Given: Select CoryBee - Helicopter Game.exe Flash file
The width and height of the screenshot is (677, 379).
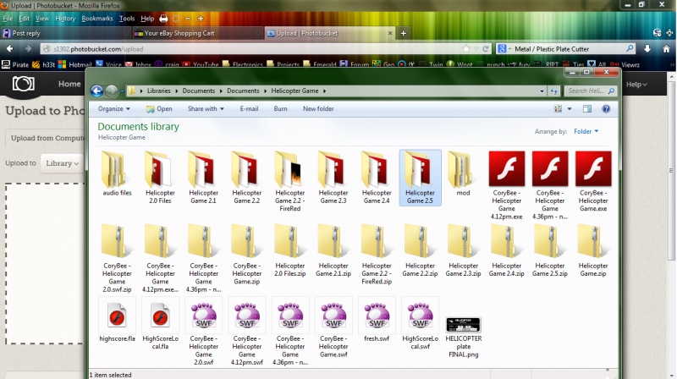Looking at the screenshot, I should pyautogui.click(x=593, y=181).
